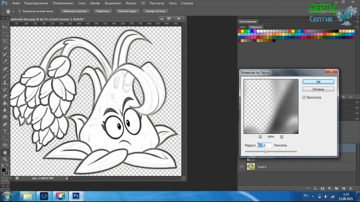Click Отмена in the blur dialog
Viewport: 360px width, 202px height.
[x=318, y=89]
